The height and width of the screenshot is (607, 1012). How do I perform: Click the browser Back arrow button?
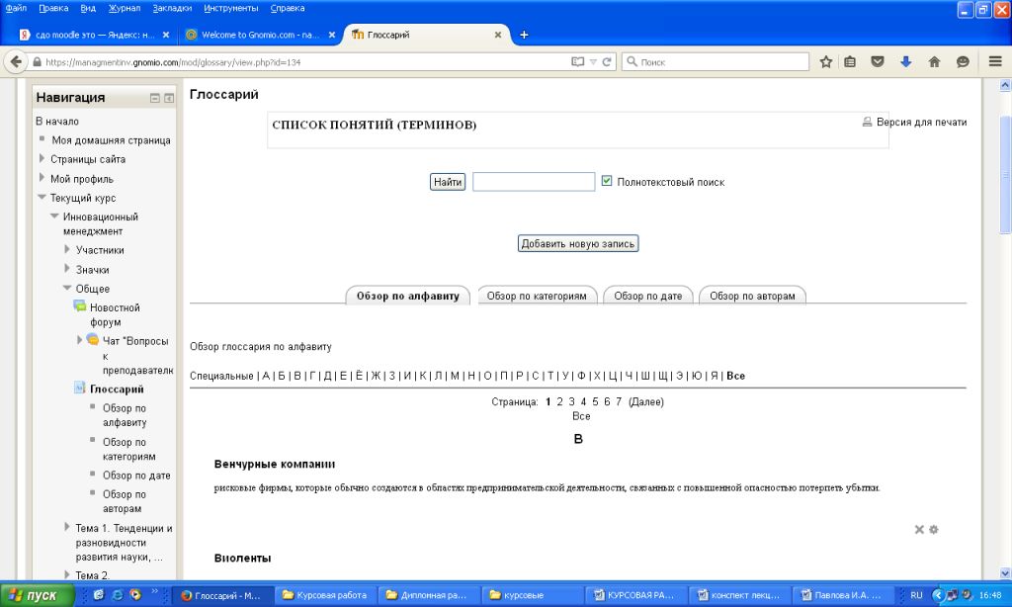tap(16, 62)
